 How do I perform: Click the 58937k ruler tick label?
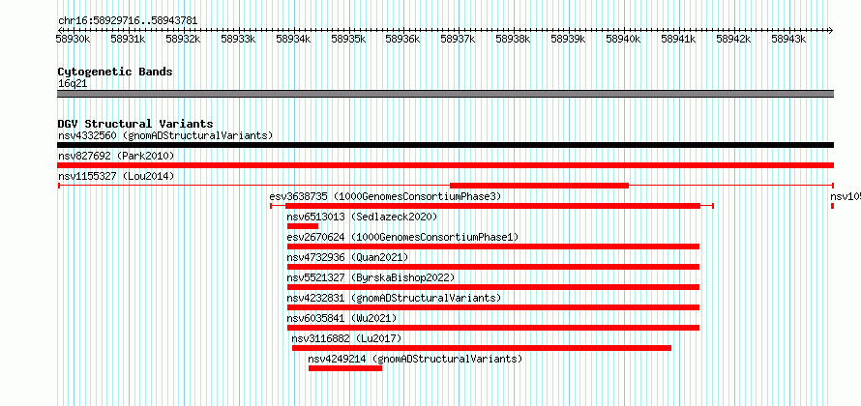[458, 39]
